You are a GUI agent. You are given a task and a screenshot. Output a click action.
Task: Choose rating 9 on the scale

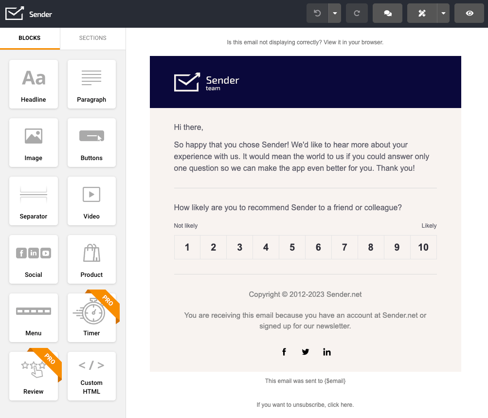pyautogui.click(x=397, y=247)
